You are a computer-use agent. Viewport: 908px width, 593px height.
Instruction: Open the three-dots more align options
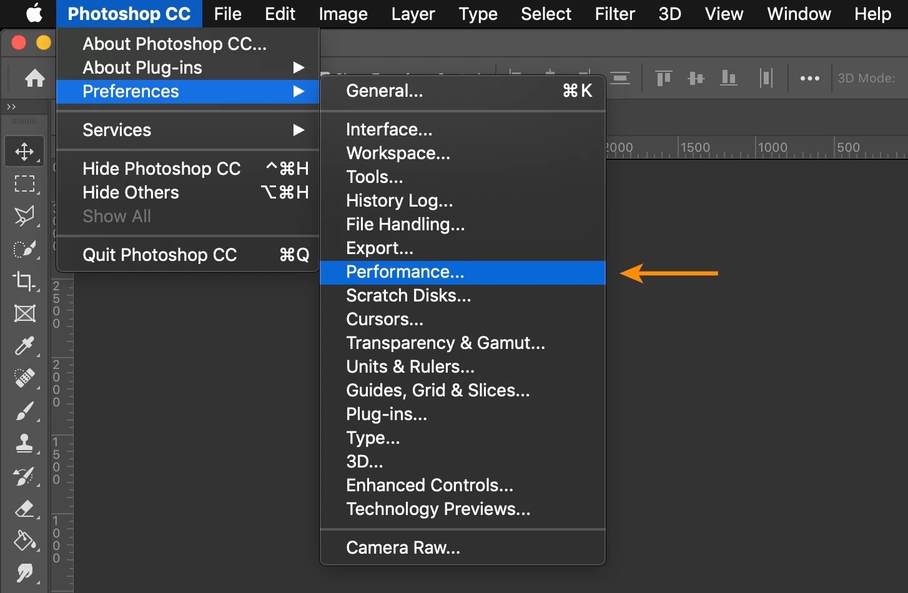pyautogui.click(x=809, y=79)
